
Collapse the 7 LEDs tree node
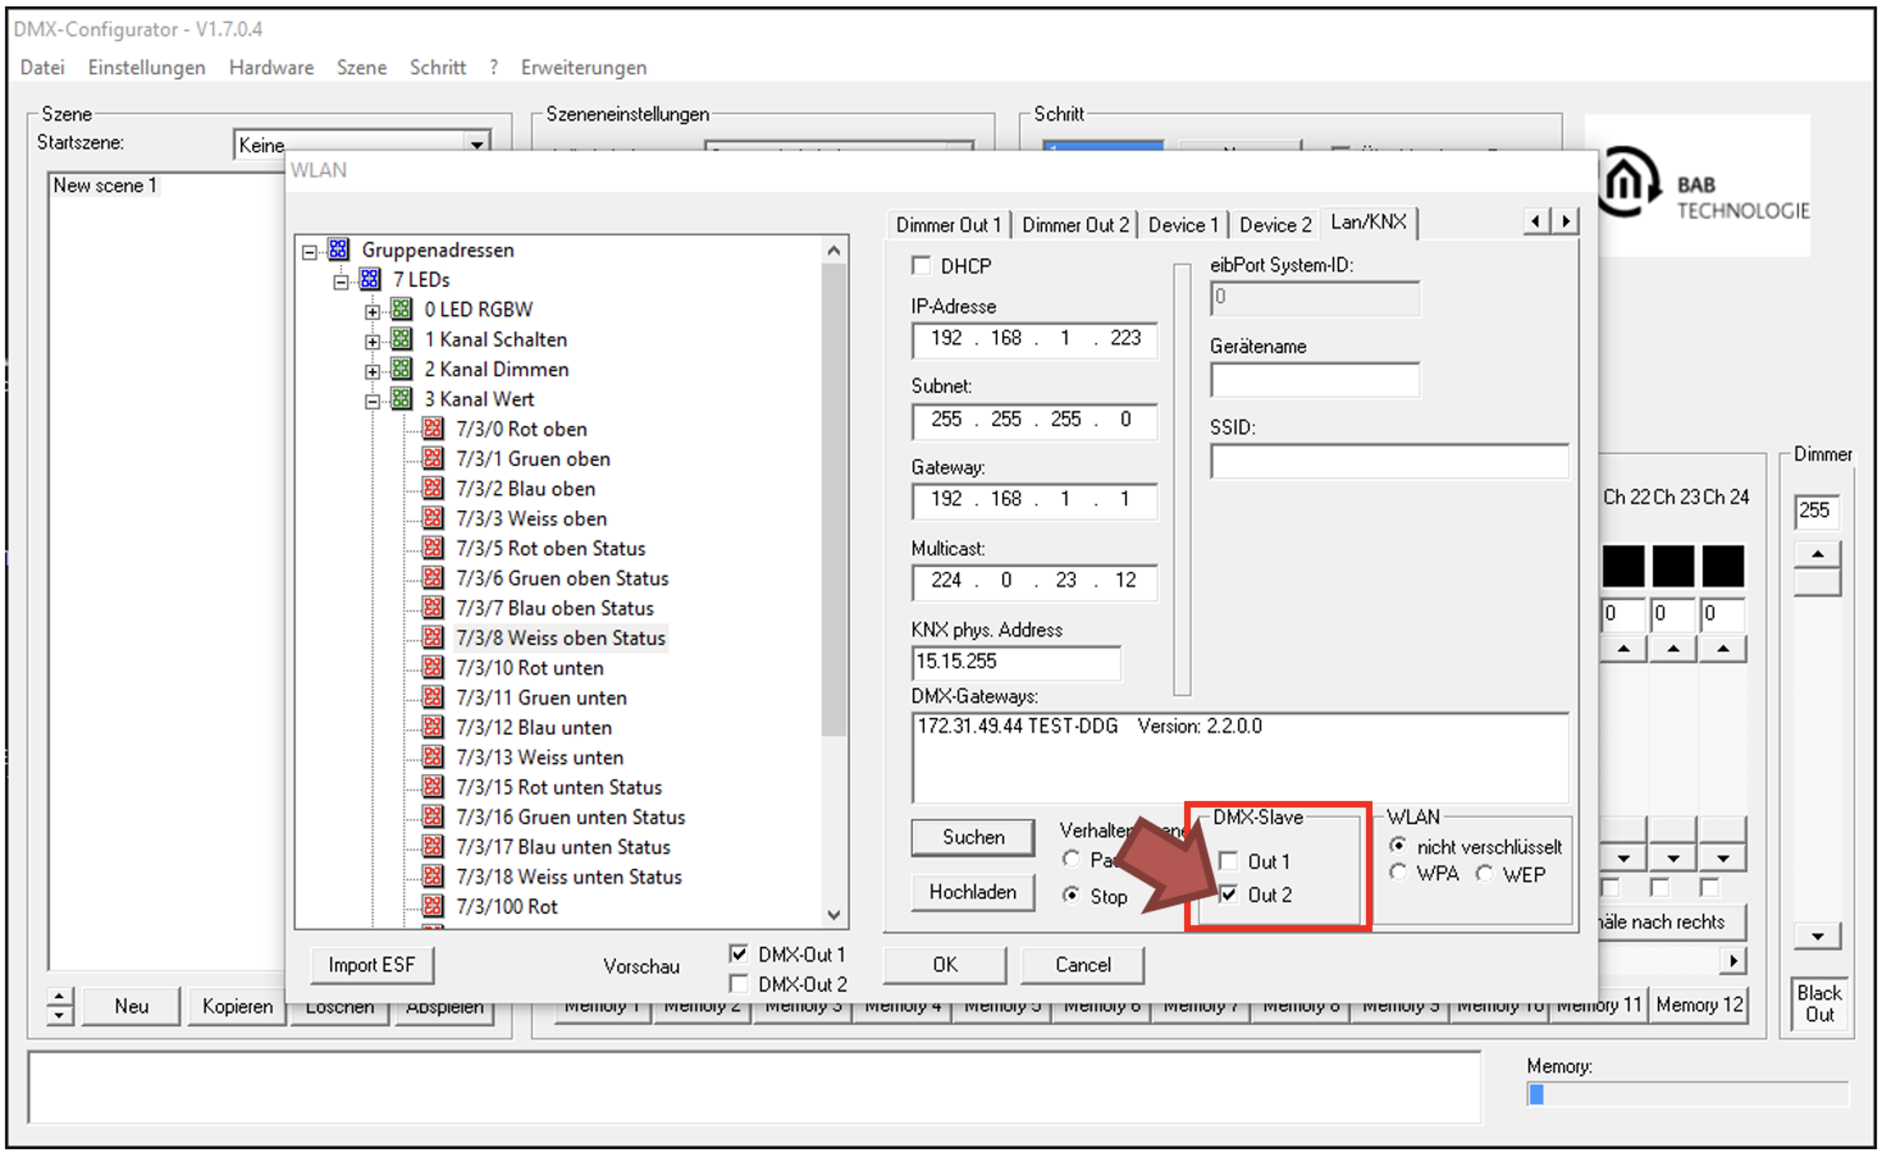pos(341,282)
